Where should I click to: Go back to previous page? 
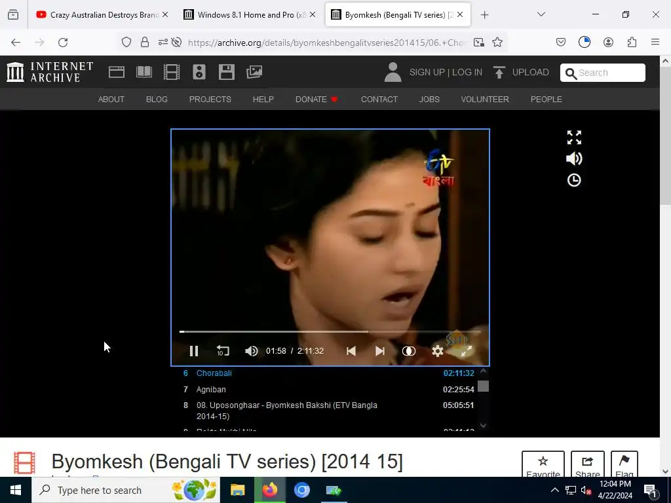click(16, 42)
